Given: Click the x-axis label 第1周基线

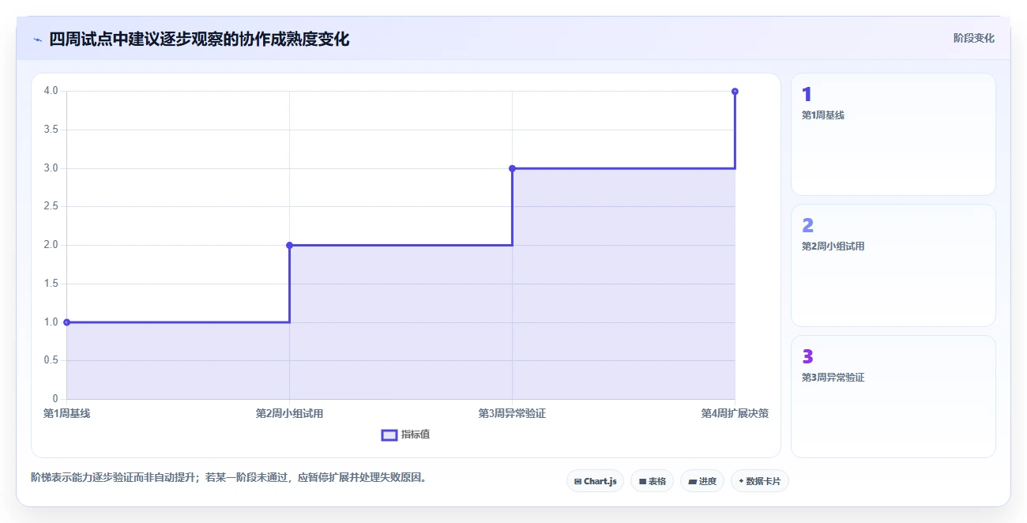Looking at the screenshot, I should click(x=66, y=413).
